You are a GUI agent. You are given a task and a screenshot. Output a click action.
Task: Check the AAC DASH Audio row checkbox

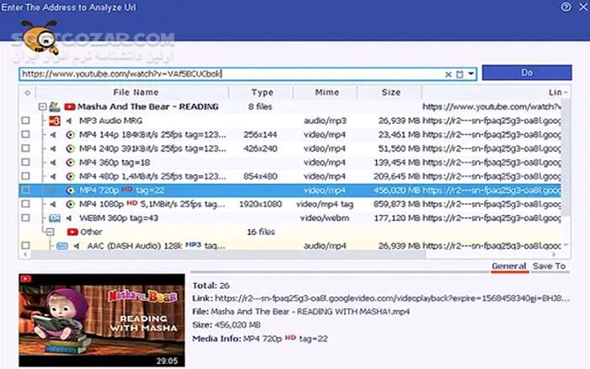(x=25, y=246)
